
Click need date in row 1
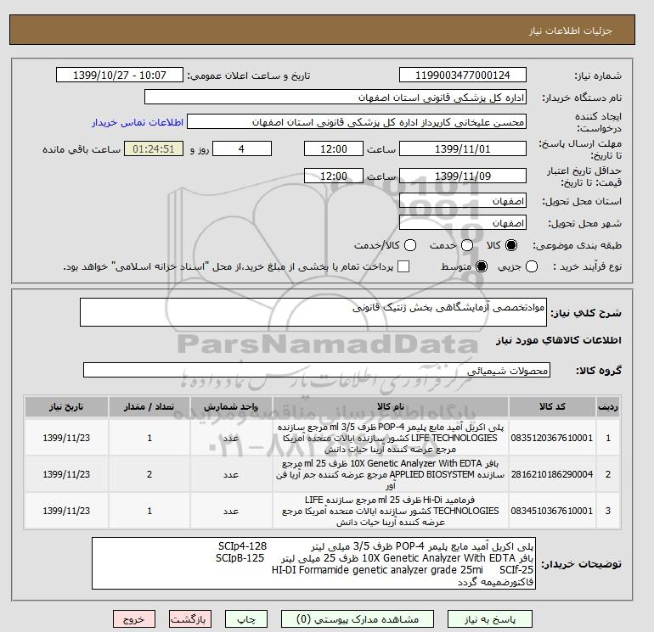coord(66,438)
